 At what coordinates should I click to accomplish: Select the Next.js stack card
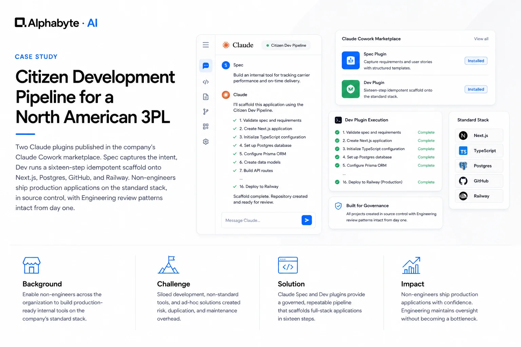click(479, 136)
